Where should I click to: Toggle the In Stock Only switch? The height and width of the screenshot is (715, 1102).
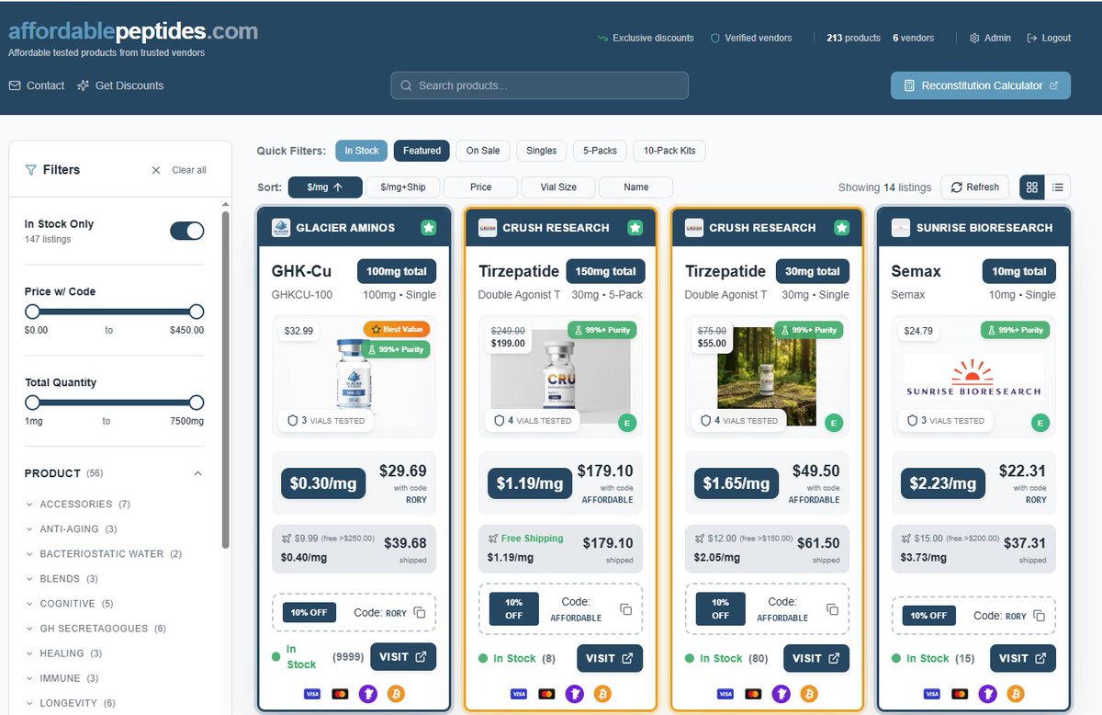187,231
